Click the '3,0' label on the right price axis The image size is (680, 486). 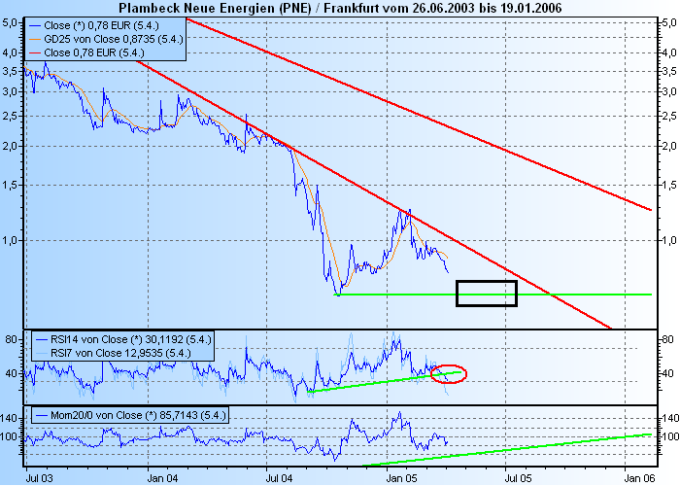669,91
